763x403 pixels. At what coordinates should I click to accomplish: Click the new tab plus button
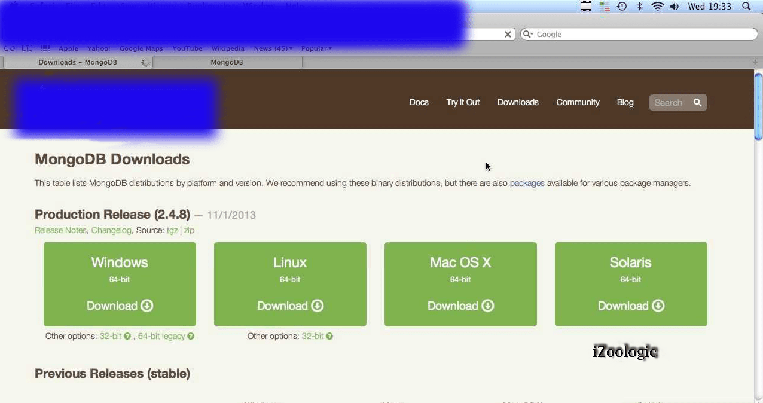(755, 62)
